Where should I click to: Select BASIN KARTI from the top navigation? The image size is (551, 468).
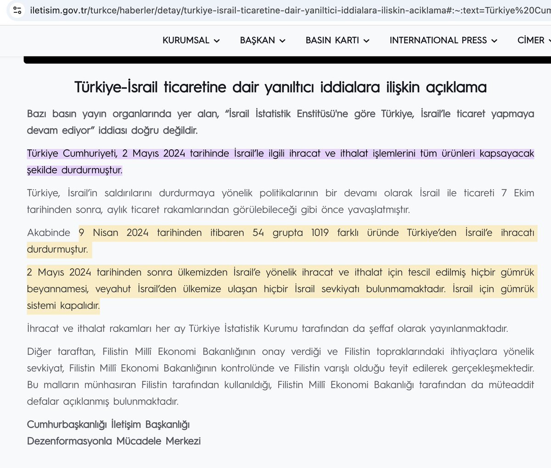pyautogui.click(x=332, y=40)
